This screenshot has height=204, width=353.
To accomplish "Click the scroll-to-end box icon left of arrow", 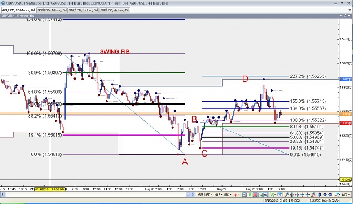I will 188,194.
